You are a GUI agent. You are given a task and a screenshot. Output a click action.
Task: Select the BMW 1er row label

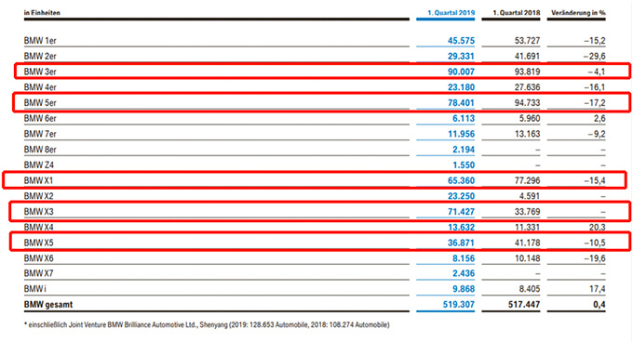click(x=40, y=41)
